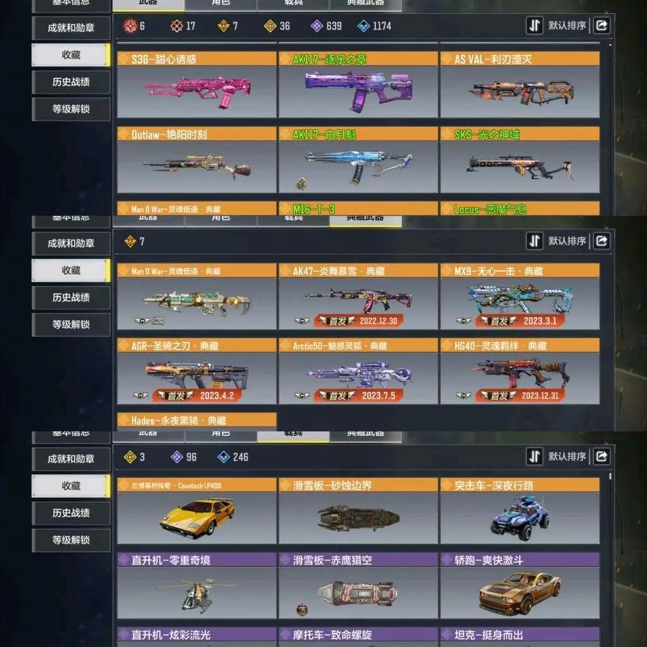Click share icon in row with 246 count

tap(602, 456)
